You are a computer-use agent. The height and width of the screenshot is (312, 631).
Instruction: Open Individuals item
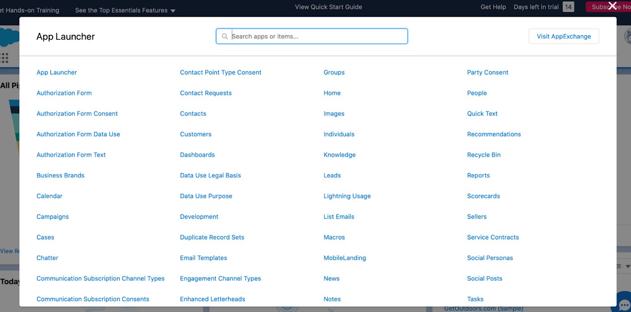point(339,134)
